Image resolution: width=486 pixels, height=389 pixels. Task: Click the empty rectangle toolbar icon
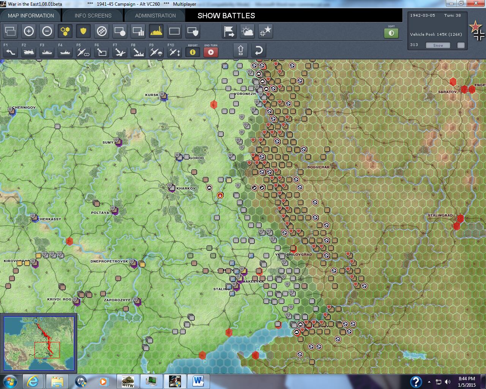(175, 31)
